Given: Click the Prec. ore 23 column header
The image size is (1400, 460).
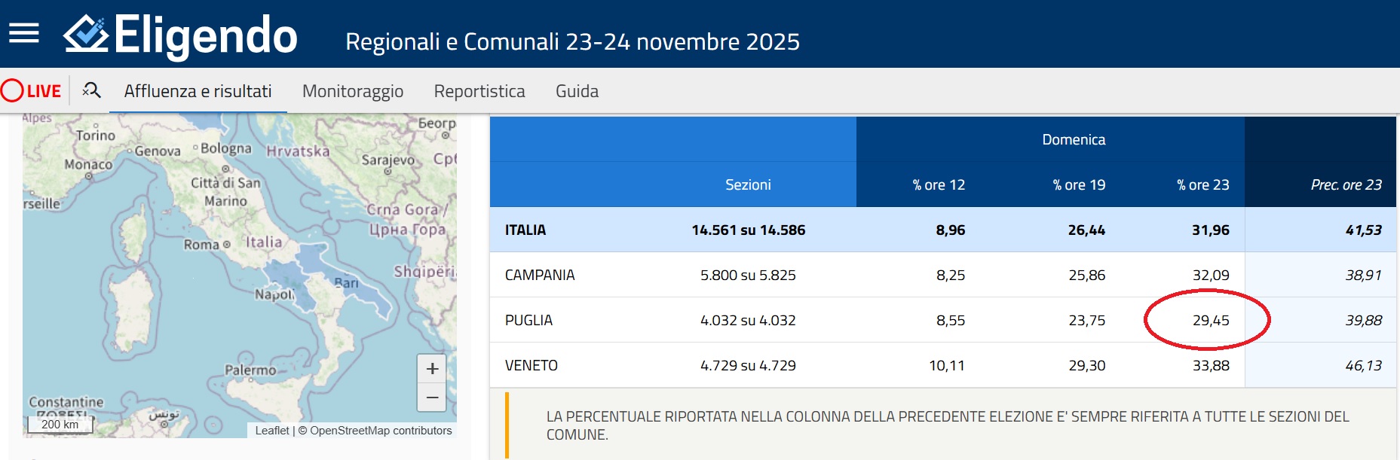Looking at the screenshot, I should click(x=1346, y=184).
